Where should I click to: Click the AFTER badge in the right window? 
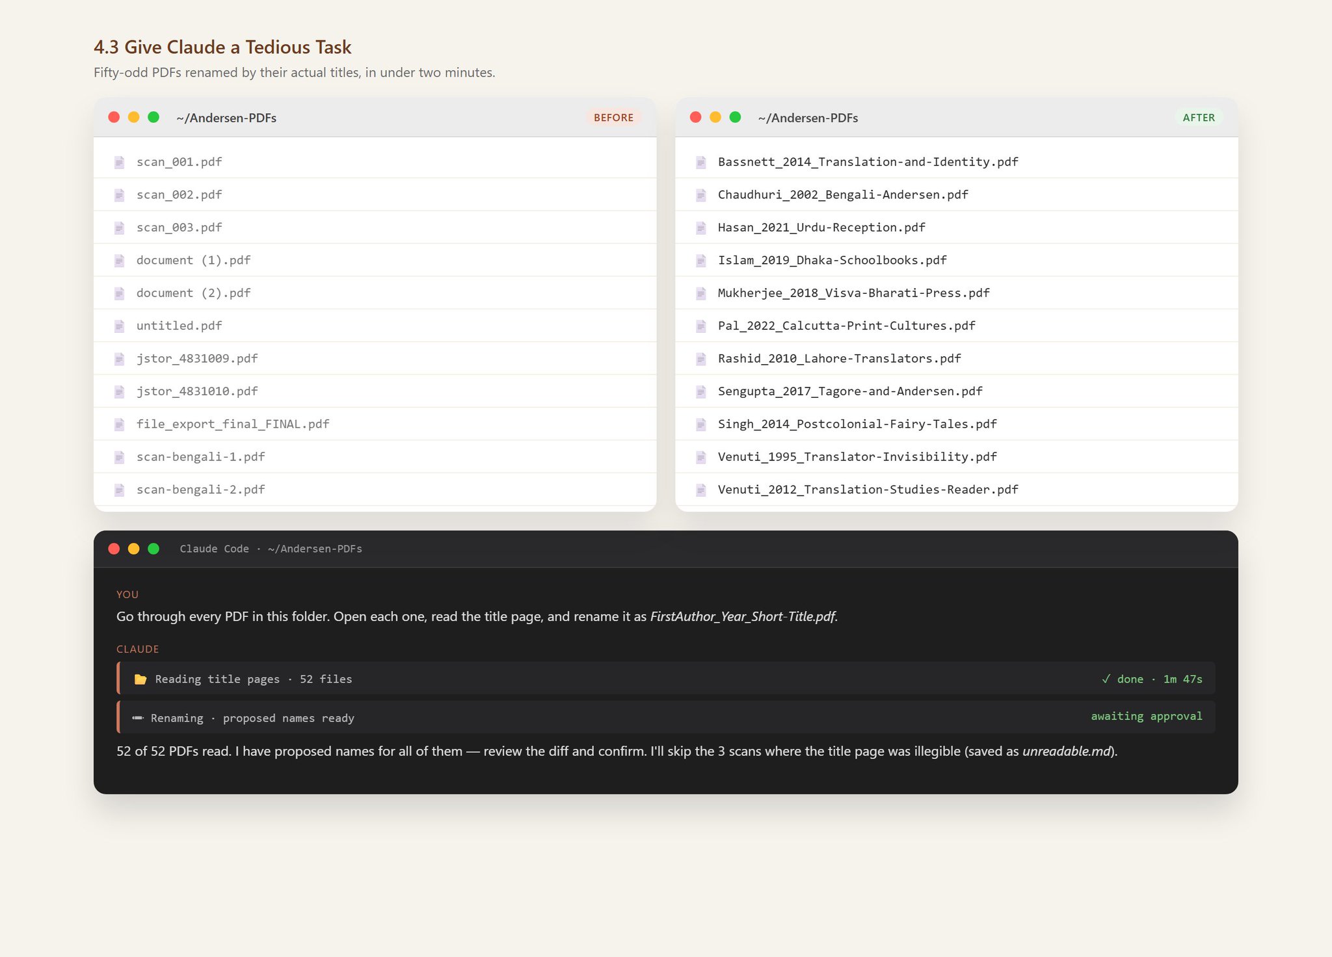pos(1199,118)
